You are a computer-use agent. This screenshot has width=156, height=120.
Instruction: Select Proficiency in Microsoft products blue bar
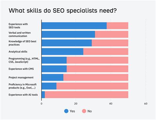[49, 86]
